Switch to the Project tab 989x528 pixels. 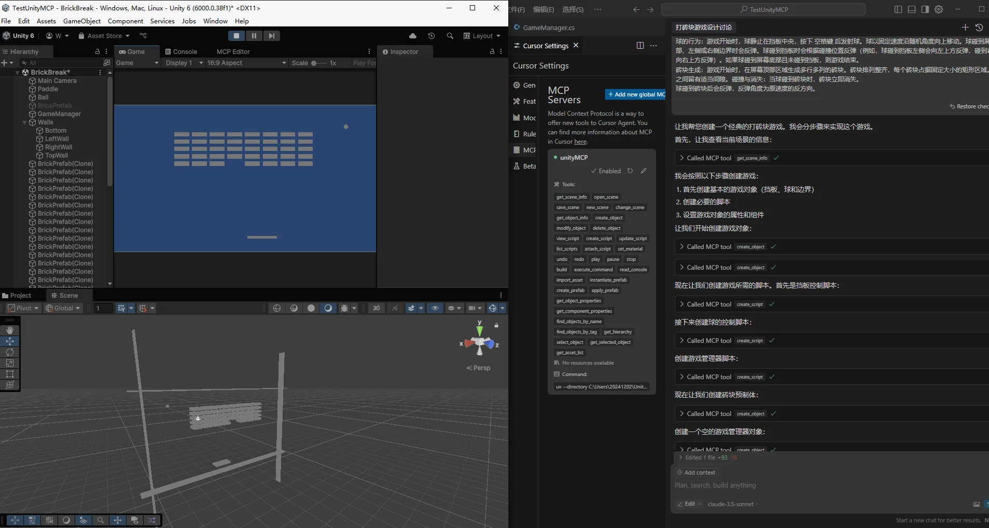(x=17, y=296)
